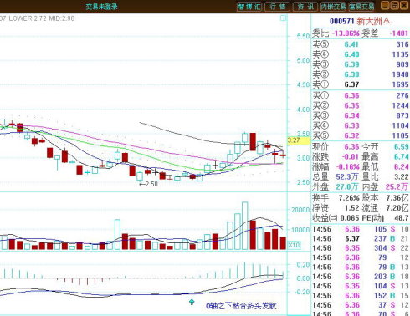Click the ←2.50 lowest price label
410x316 pixels.
point(148,184)
